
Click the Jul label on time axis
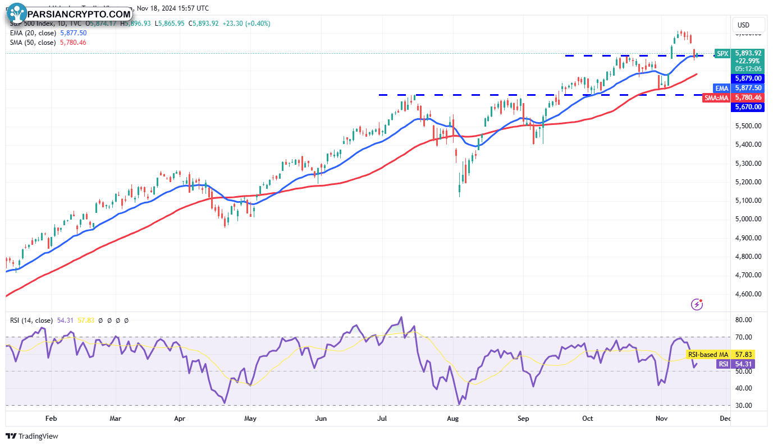pos(383,419)
